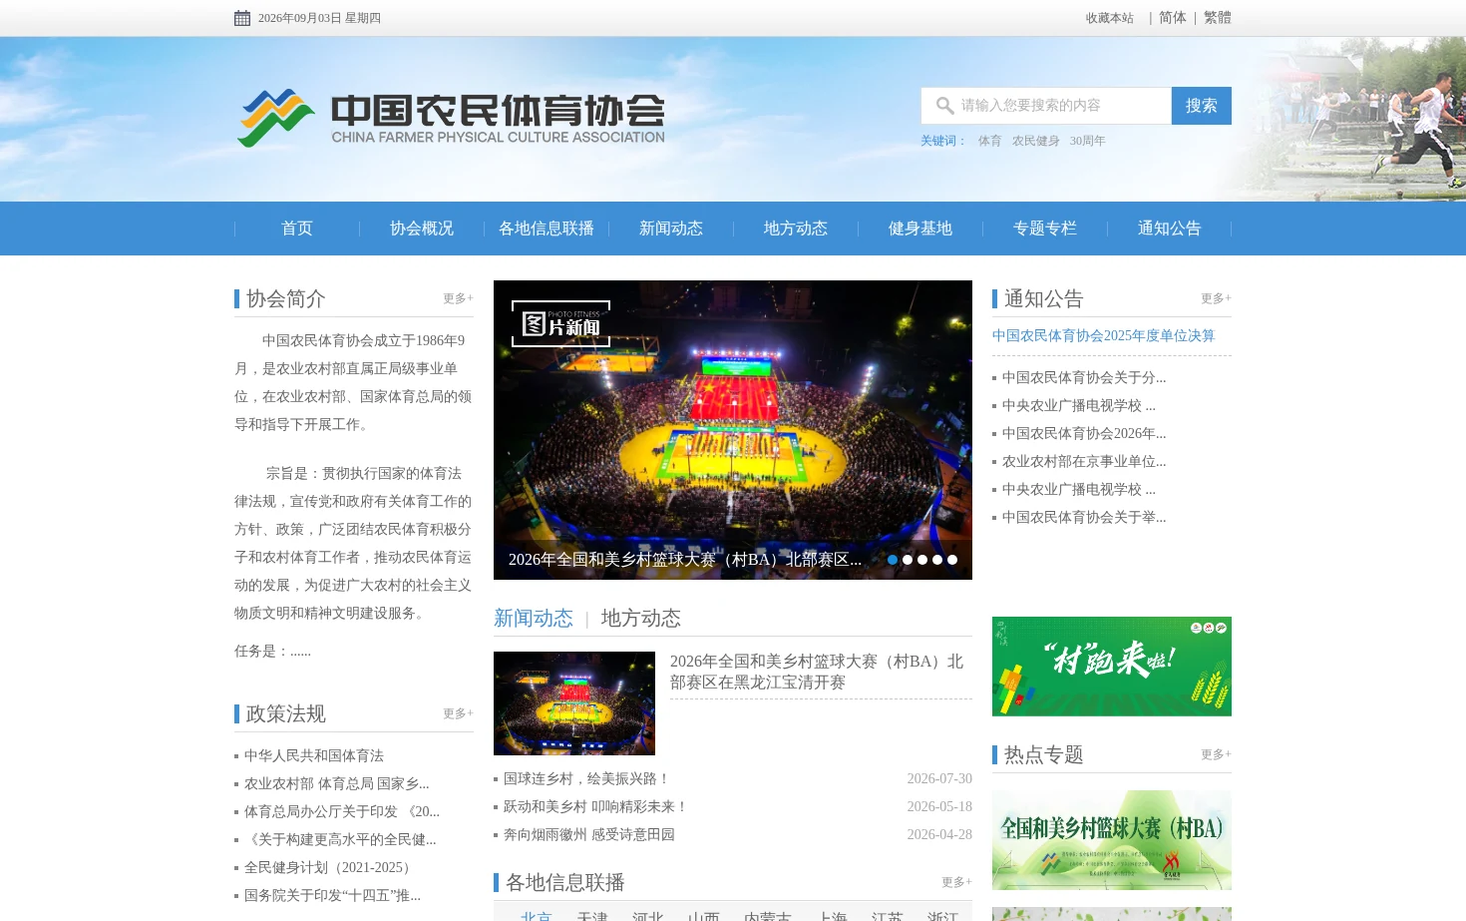Open 通知公告 in navigation bar

(1170, 229)
